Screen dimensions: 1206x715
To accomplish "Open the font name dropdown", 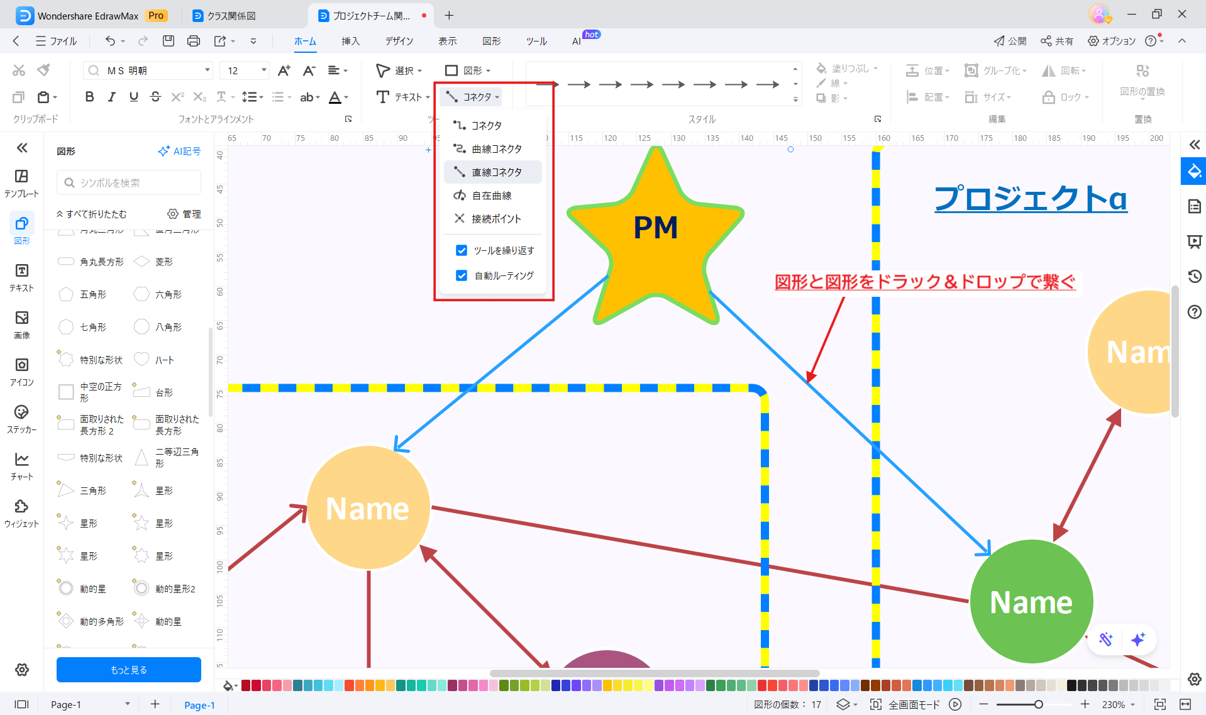I will [x=207, y=70].
